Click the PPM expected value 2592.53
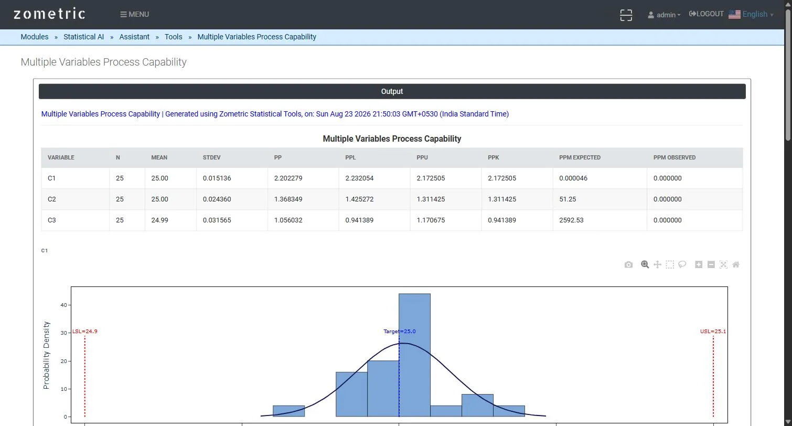The image size is (792, 426). pyautogui.click(x=571, y=220)
